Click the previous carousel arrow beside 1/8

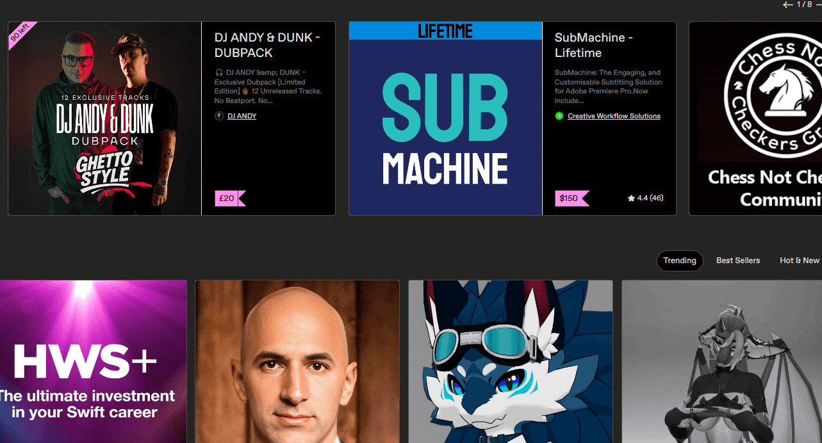(x=787, y=4)
